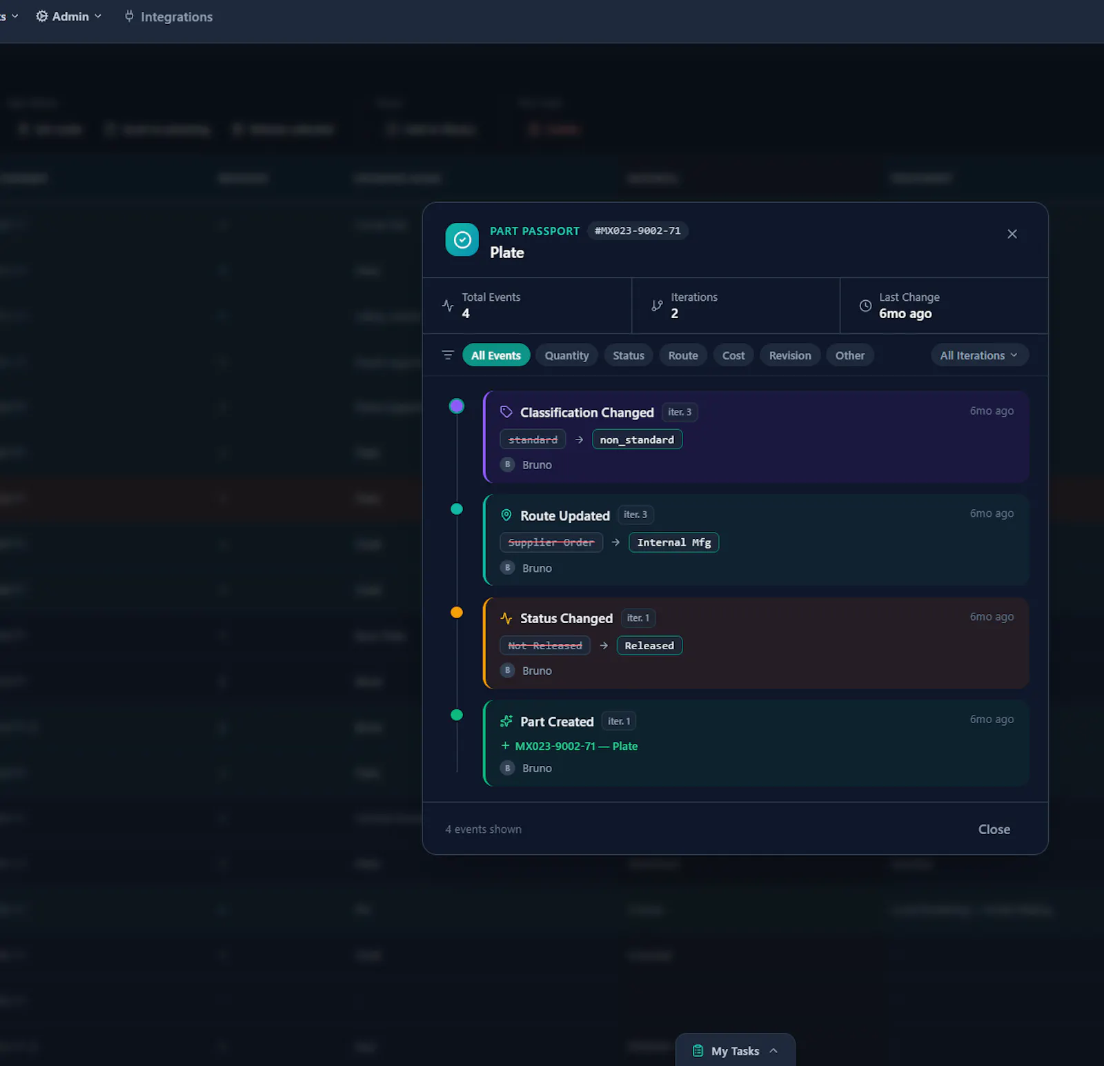This screenshot has height=1066, width=1104.
Task: Click the teal timeline dot for Route Updated
Action: pyautogui.click(x=457, y=509)
